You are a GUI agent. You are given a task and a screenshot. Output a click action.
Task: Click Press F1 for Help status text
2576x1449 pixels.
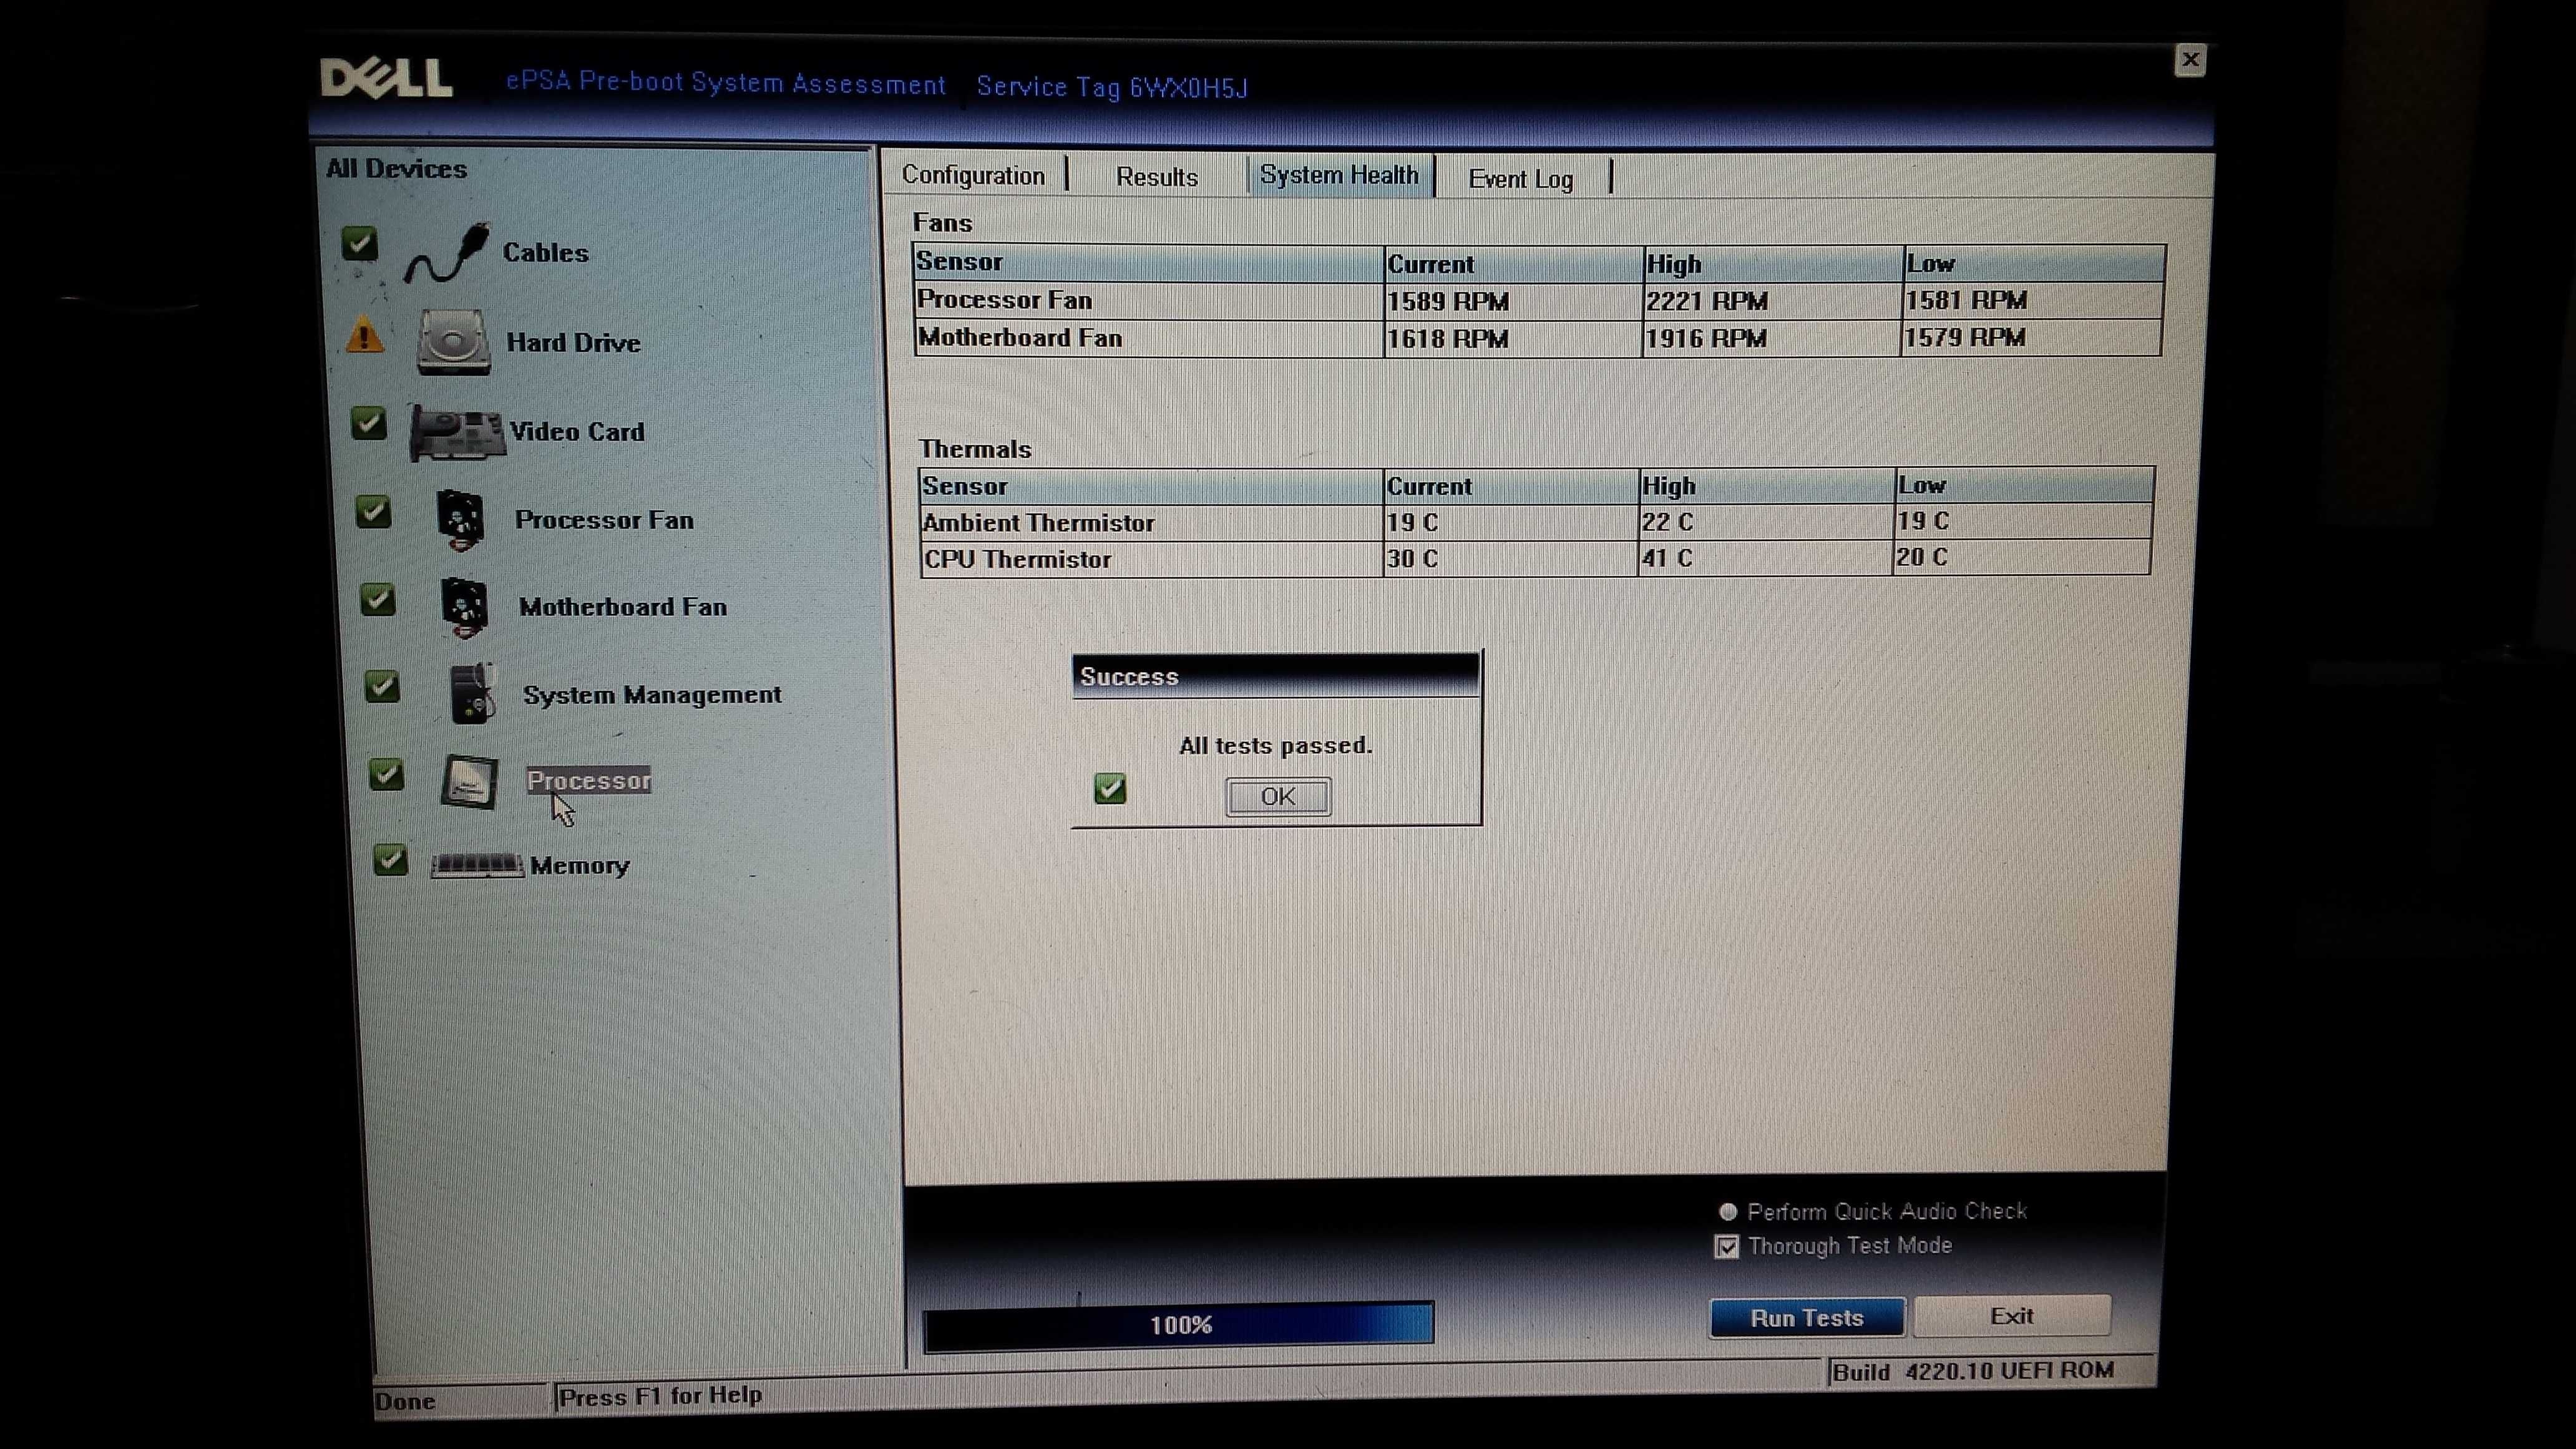pyautogui.click(x=660, y=1396)
